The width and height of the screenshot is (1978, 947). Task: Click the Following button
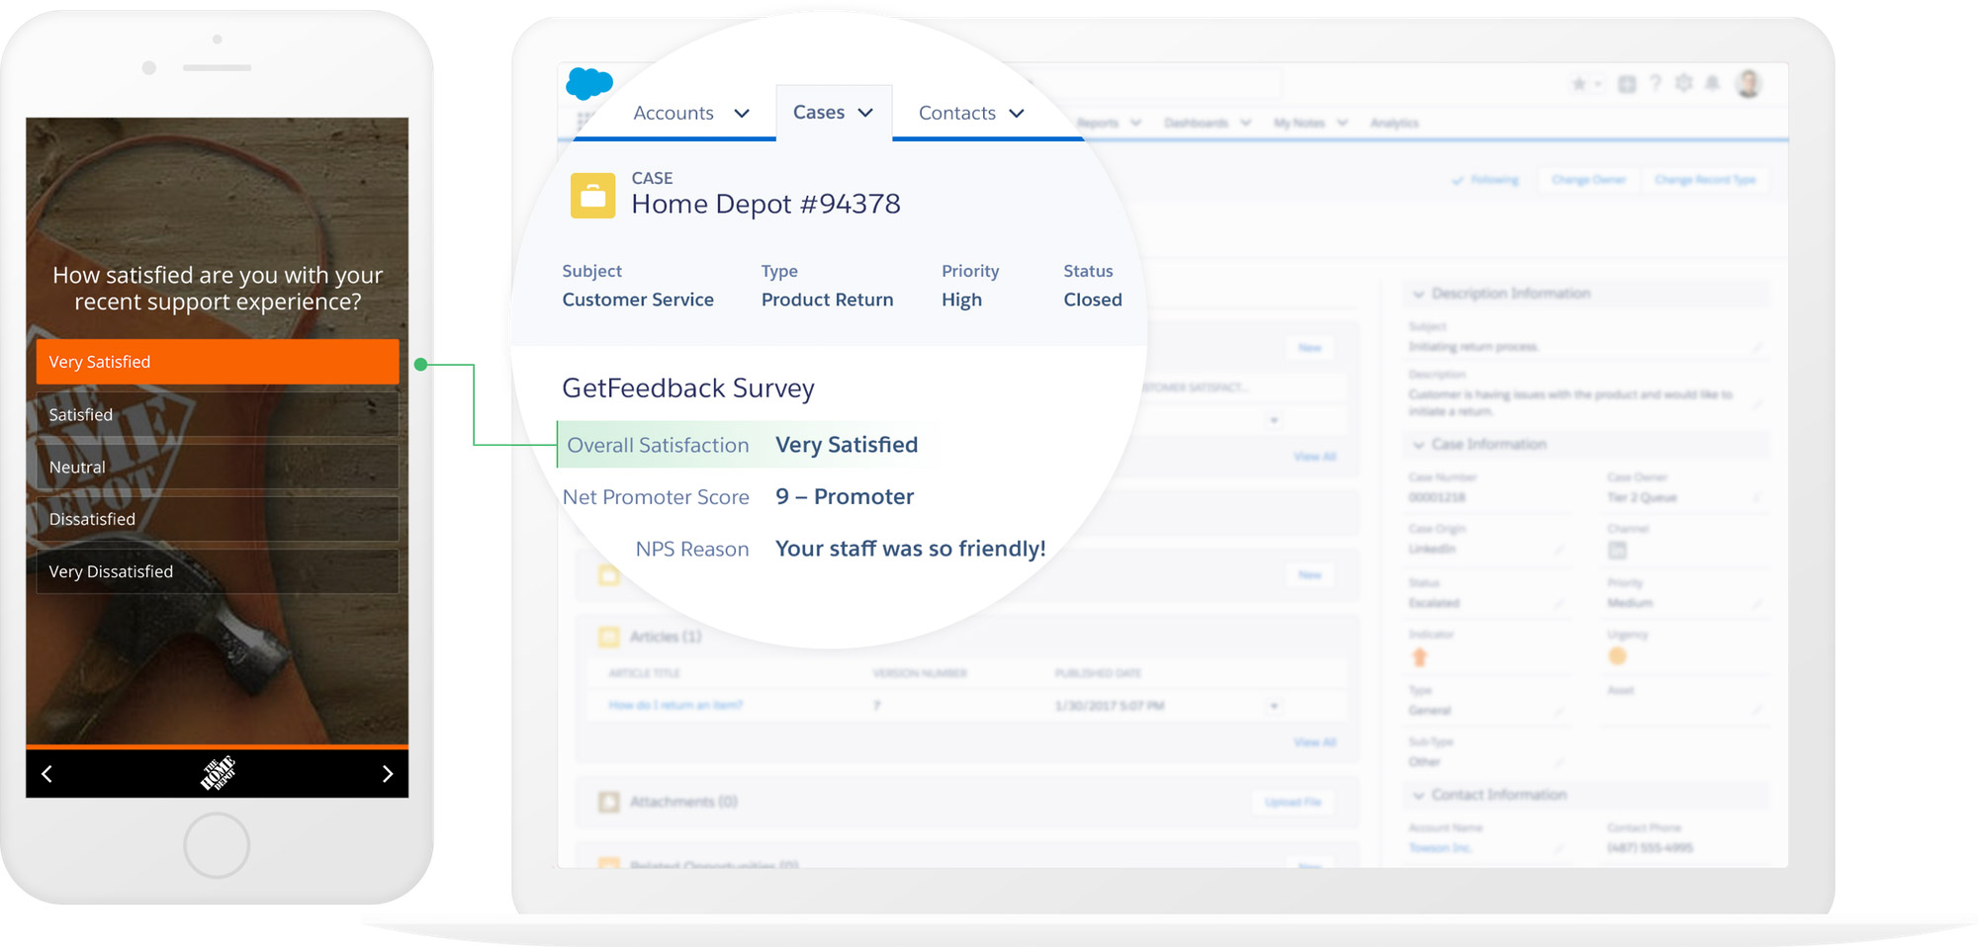click(1485, 180)
